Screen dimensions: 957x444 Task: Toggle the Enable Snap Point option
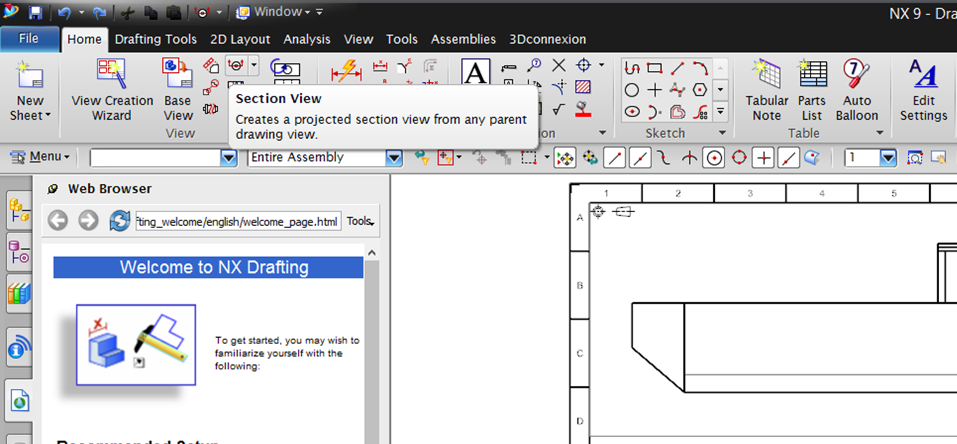pyautogui.click(x=565, y=158)
